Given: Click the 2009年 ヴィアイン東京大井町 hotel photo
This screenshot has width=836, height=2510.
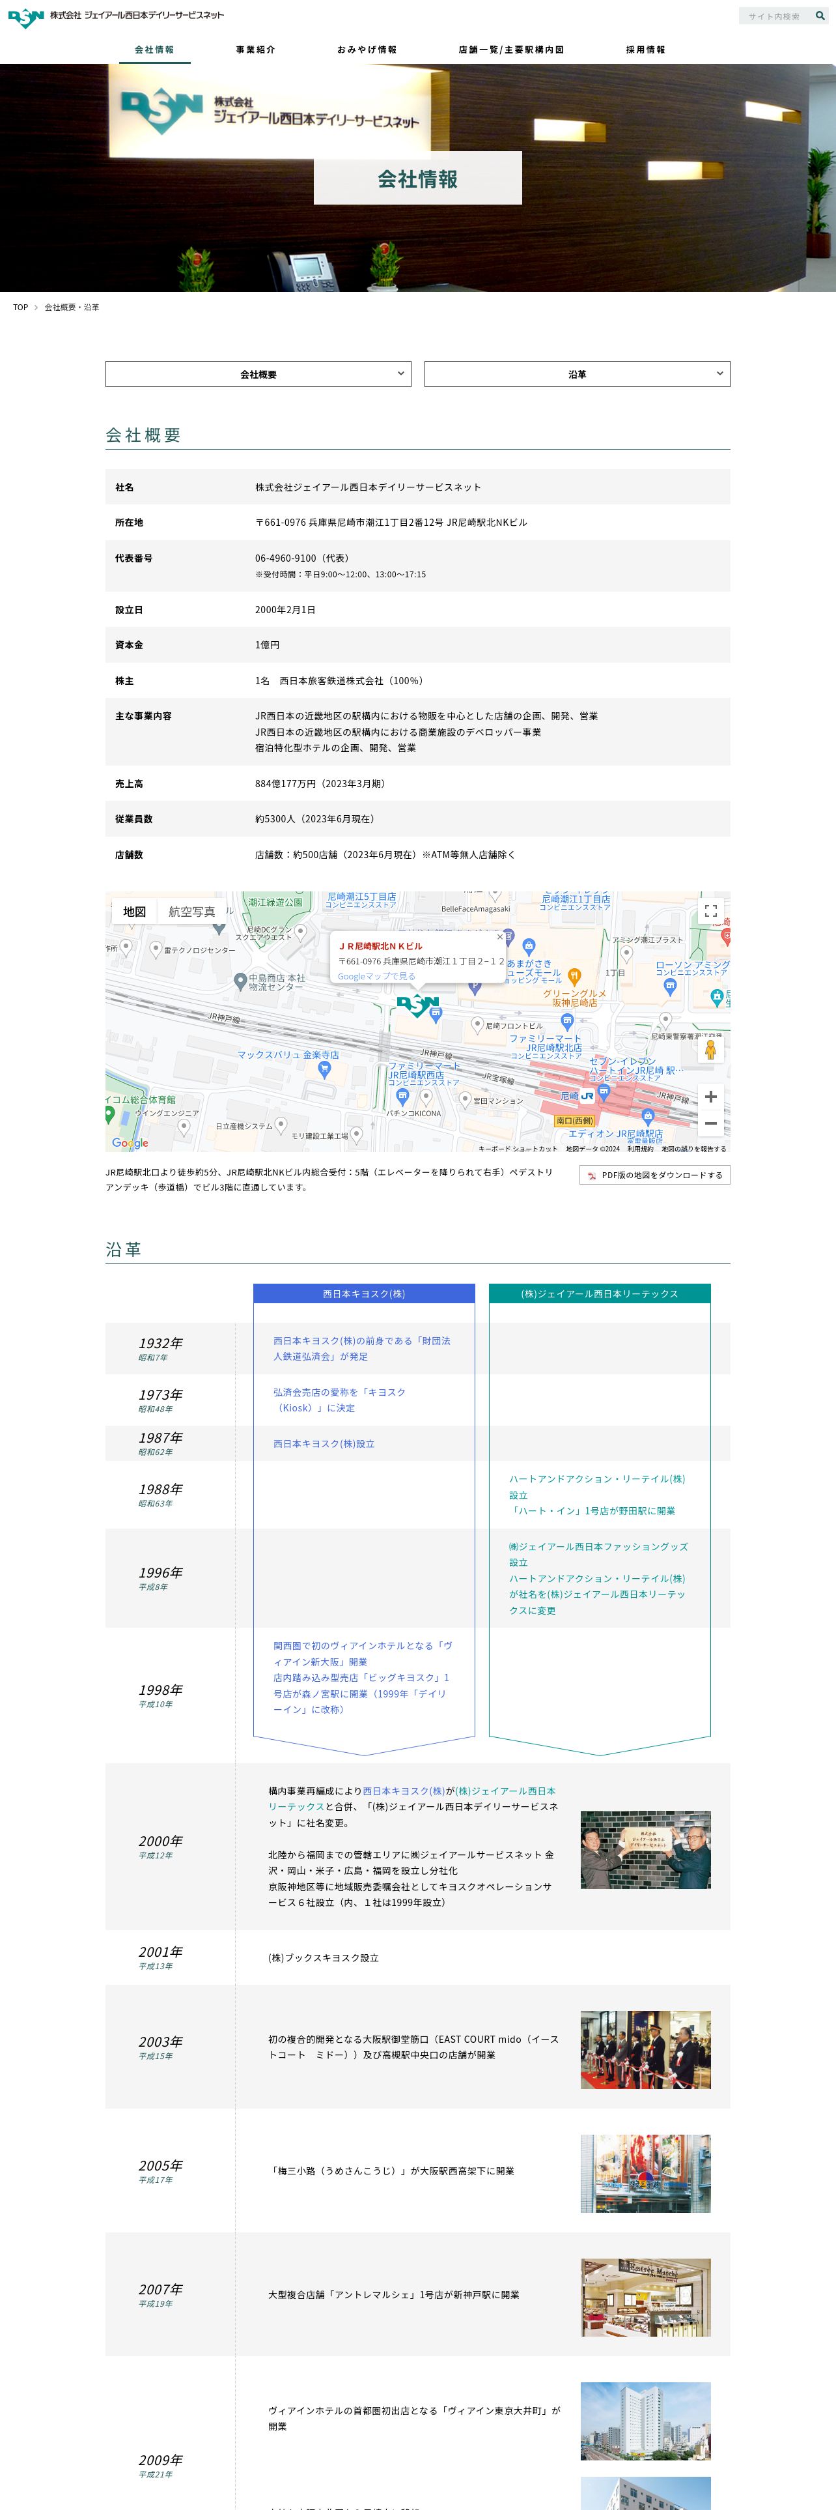Looking at the screenshot, I should [x=645, y=2421].
